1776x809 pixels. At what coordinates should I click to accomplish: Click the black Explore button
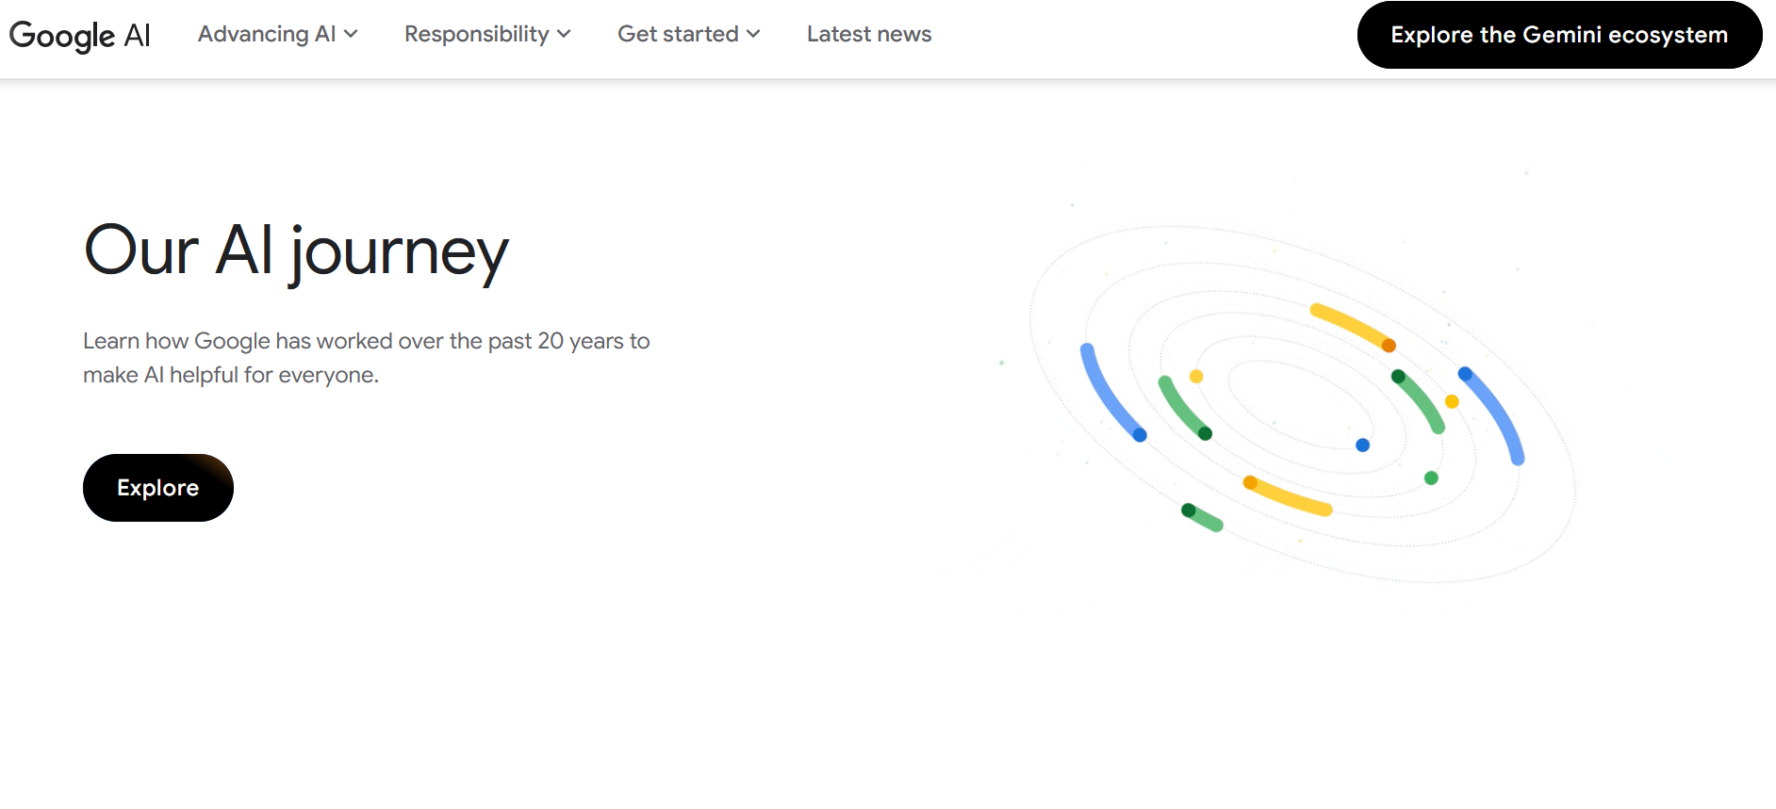point(158,488)
